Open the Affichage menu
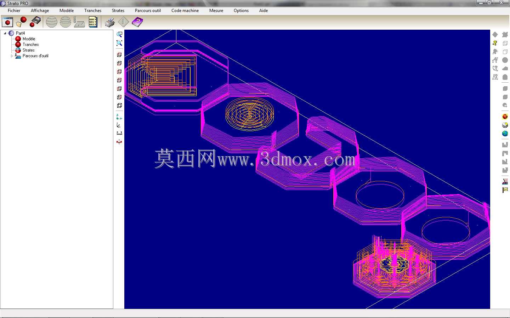This screenshot has width=510, height=318. (40, 11)
